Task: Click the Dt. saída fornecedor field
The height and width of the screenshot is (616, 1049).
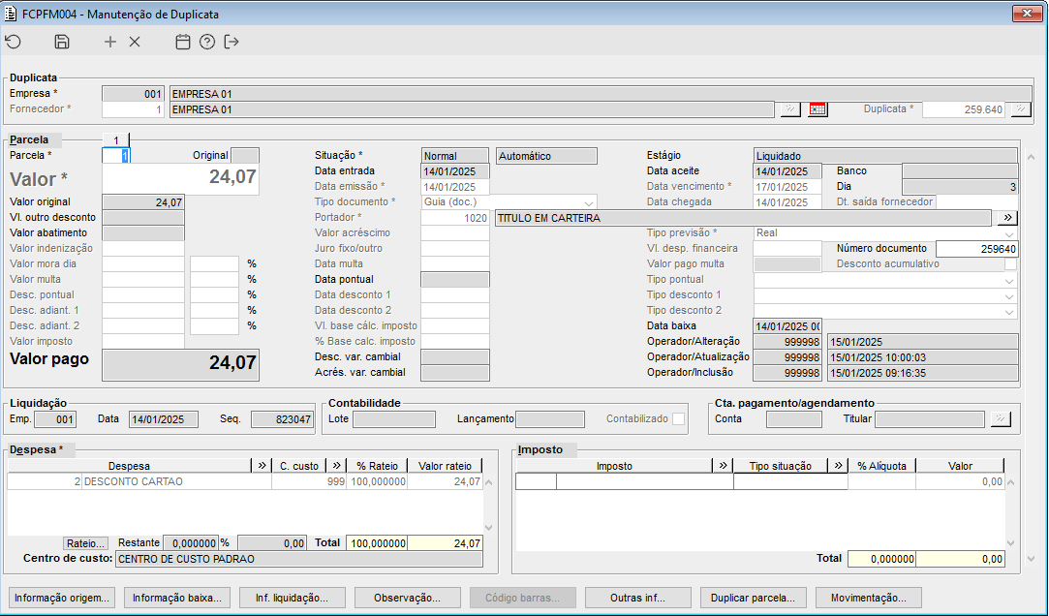Action: coord(976,202)
